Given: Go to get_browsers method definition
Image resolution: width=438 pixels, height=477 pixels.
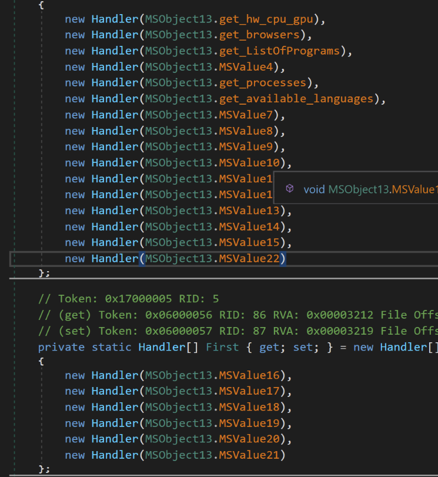Looking at the screenshot, I should 259,35.
